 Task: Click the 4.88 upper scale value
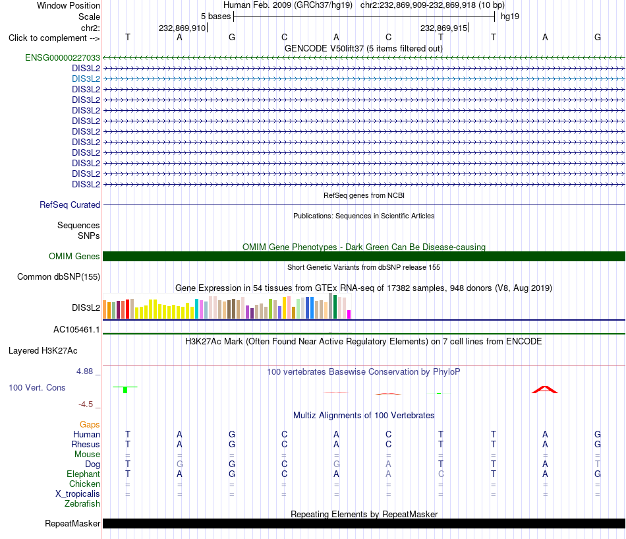[x=84, y=371]
